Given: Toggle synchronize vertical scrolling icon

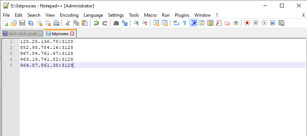Looking at the screenshot, I should (156, 23).
